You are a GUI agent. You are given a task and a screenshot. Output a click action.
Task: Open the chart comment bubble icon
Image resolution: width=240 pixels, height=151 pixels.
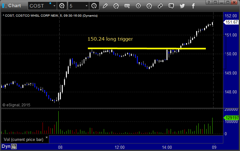[171, 6]
